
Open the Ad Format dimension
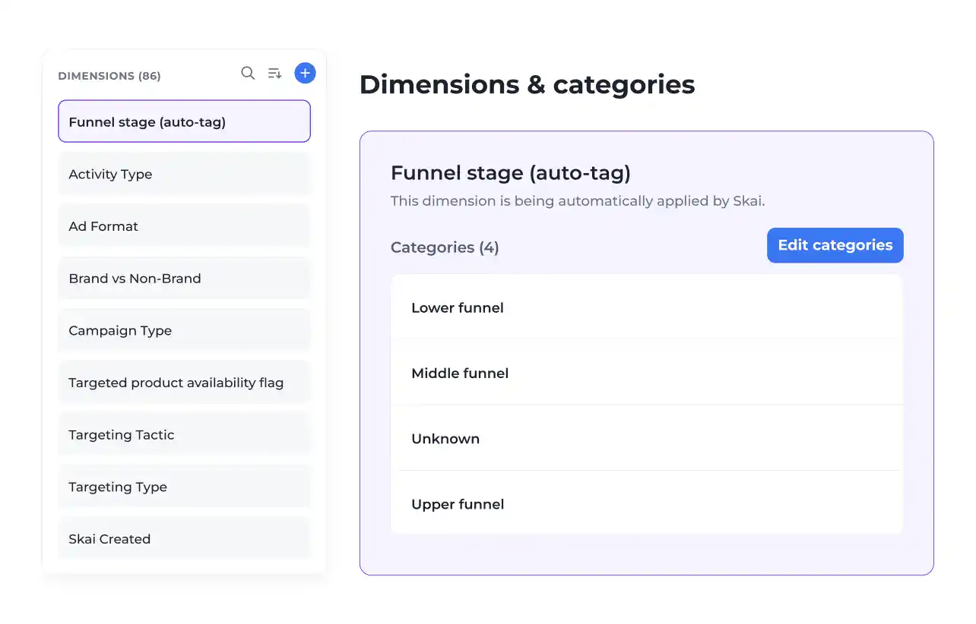[x=185, y=226]
